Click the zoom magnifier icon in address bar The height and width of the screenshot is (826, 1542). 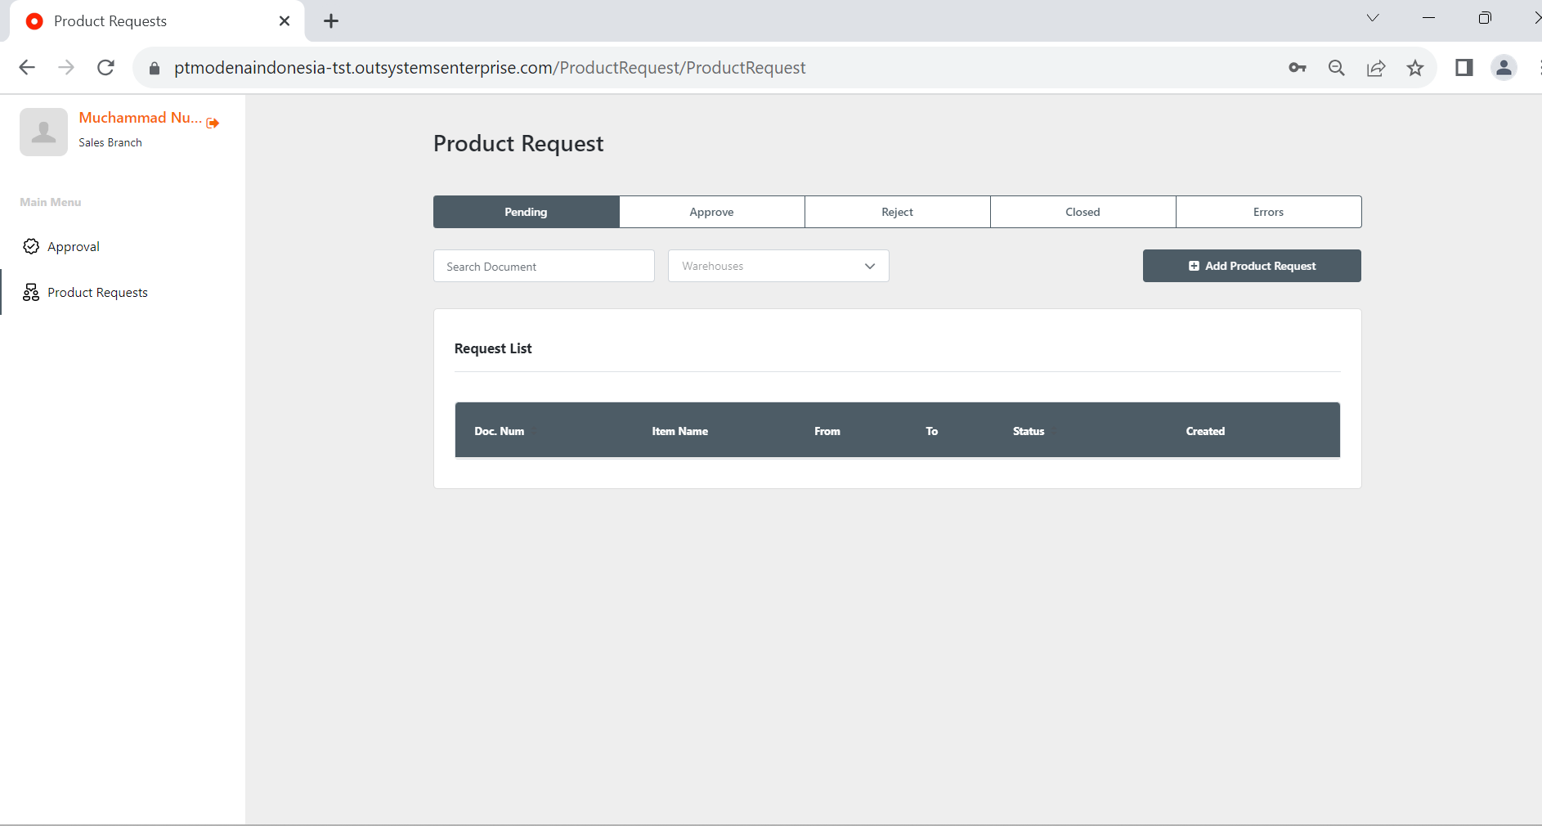[x=1337, y=68]
